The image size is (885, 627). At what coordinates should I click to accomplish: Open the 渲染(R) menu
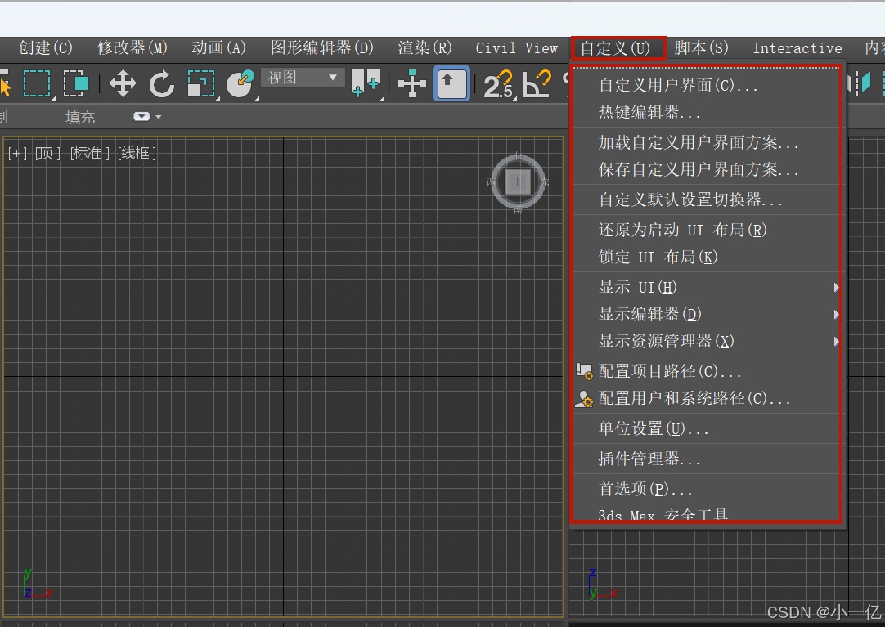[425, 48]
